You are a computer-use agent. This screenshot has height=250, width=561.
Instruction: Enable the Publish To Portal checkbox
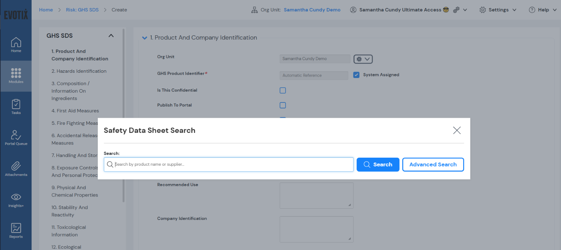click(x=283, y=105)
